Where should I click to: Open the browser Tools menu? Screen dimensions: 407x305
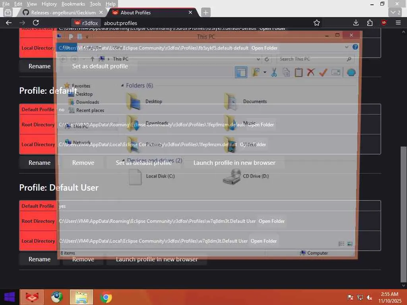click(x=95, y=4)
